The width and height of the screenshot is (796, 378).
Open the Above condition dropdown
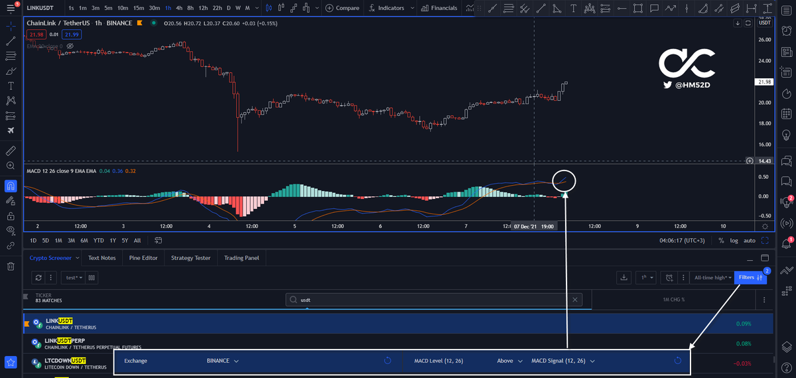509,361
